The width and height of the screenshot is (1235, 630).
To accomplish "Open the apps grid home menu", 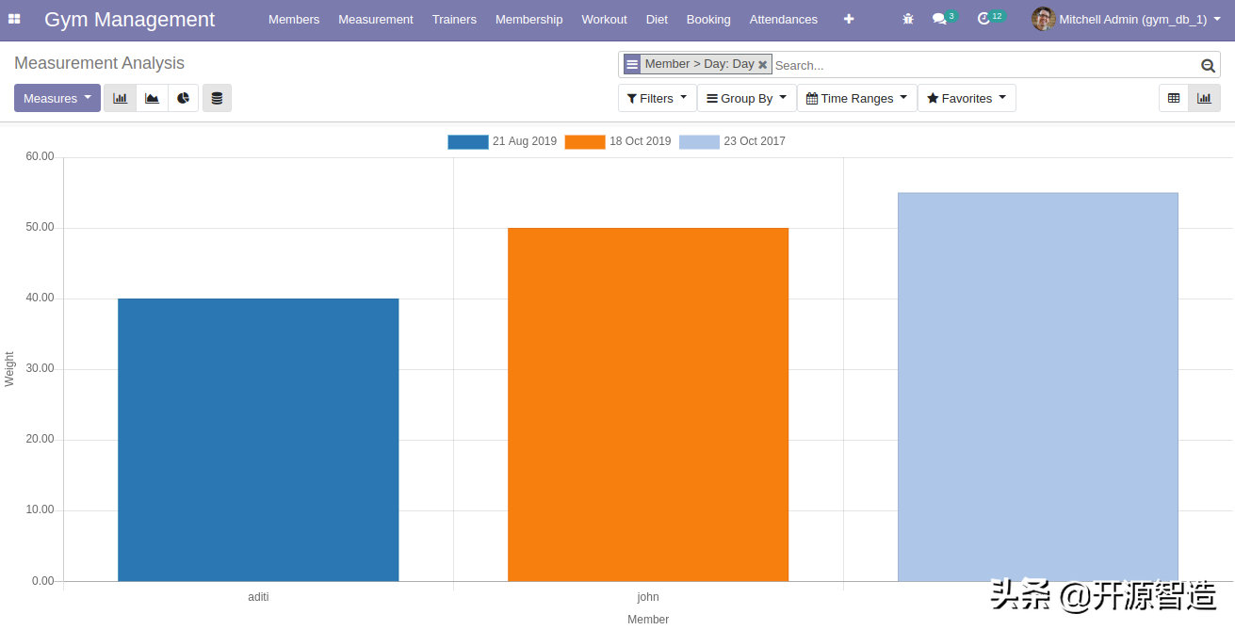I will coord(14,19).
